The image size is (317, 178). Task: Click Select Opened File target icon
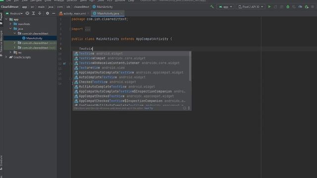click(x=27, y=13)
